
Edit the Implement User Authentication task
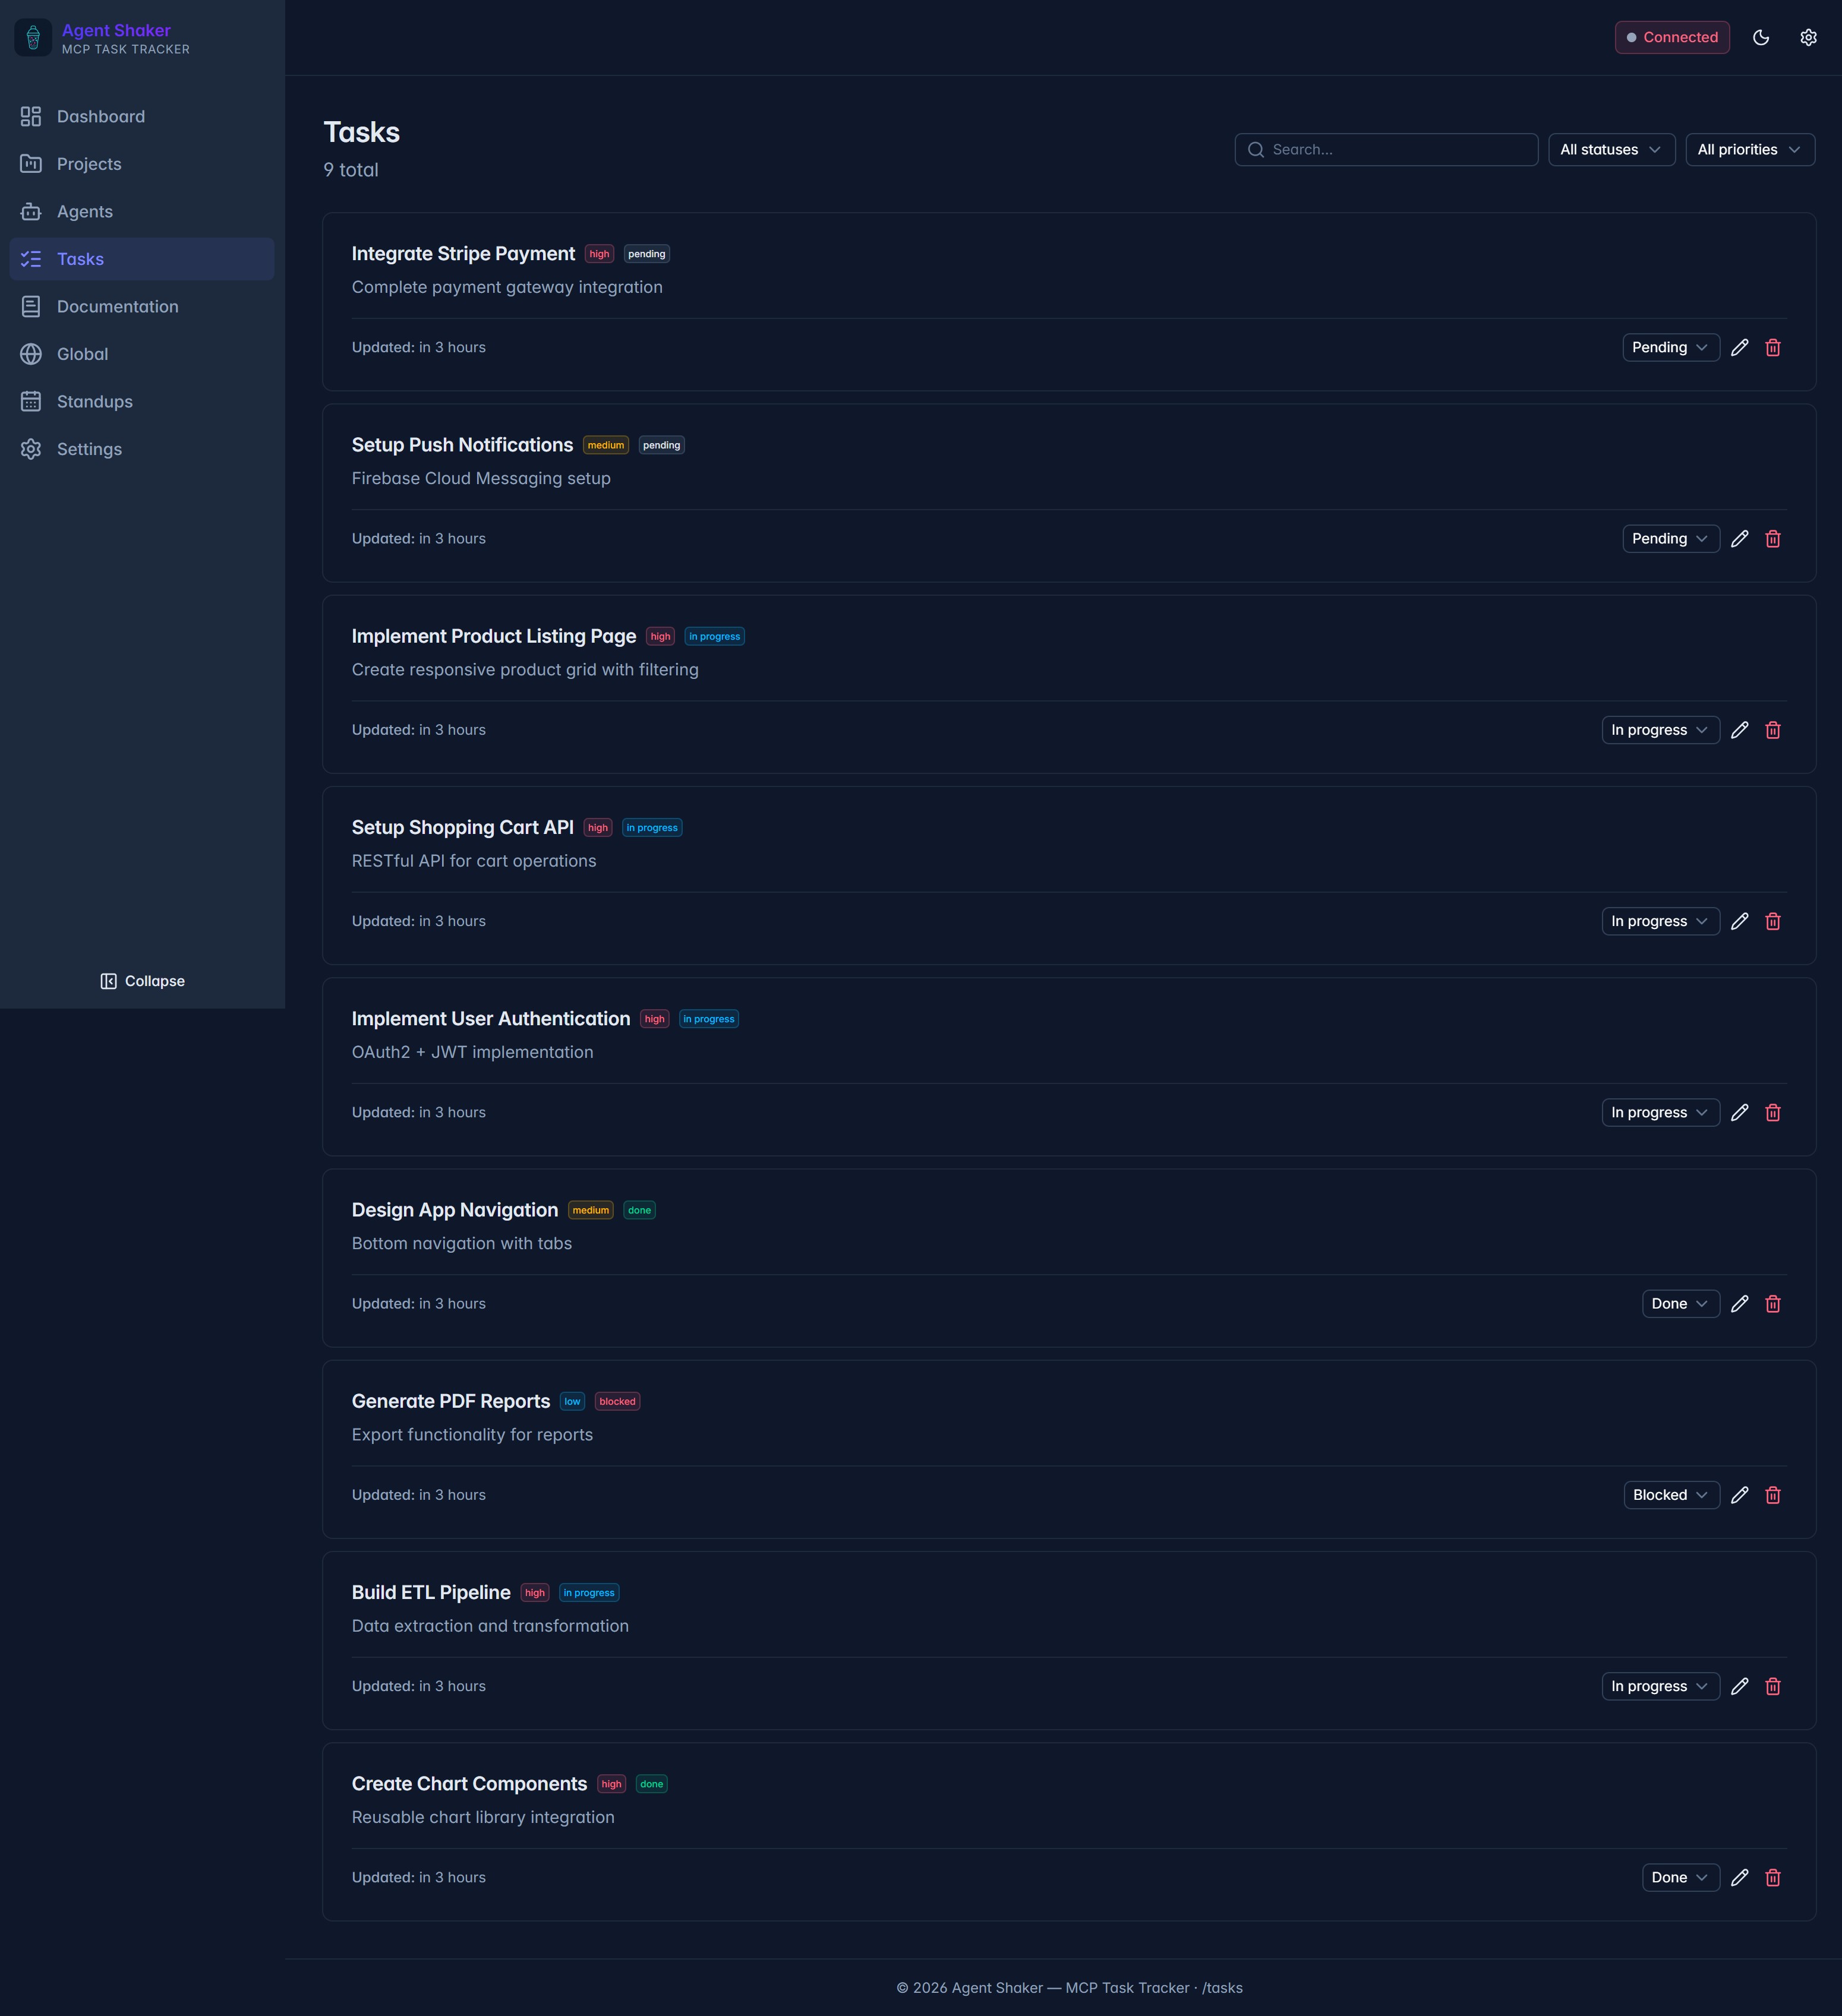tap(1740, 1112)
